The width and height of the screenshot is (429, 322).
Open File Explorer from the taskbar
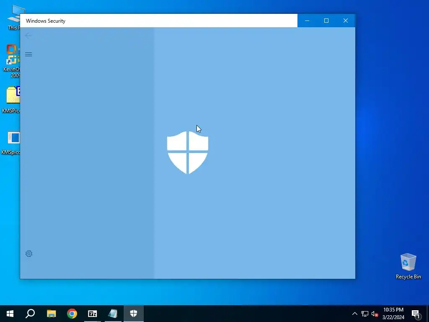pyautogui.click(x=51, y=314)
